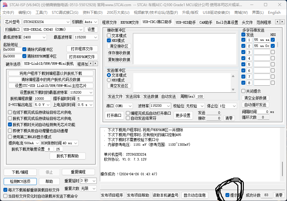
Task: Toggle 每次下载前都重新装载目标文件 checkbox
Action: click(x=5, y=190)
